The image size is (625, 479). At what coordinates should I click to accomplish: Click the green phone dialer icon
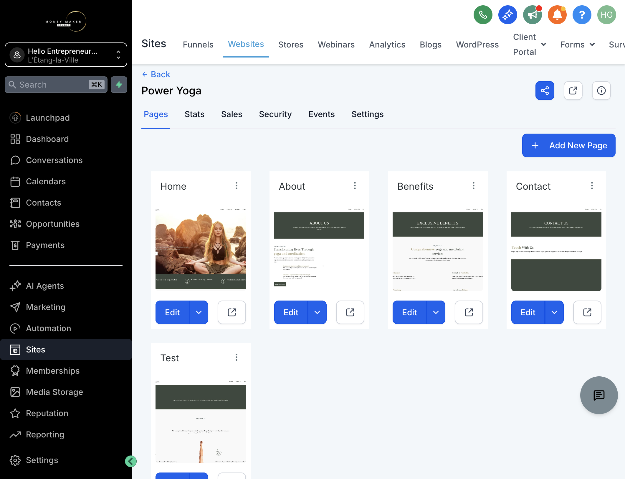(483, 15)
